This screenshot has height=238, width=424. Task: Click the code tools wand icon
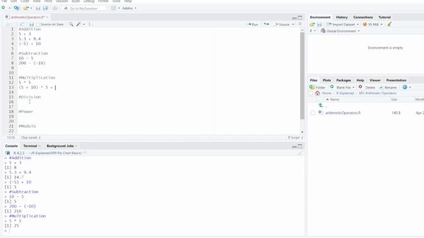pyautogui.click(x=78, y=24)
